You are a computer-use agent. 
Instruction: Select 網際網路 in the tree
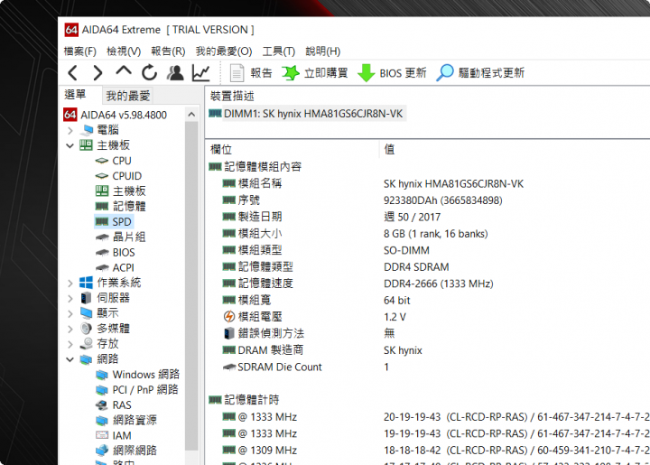(x=126, y=451)
